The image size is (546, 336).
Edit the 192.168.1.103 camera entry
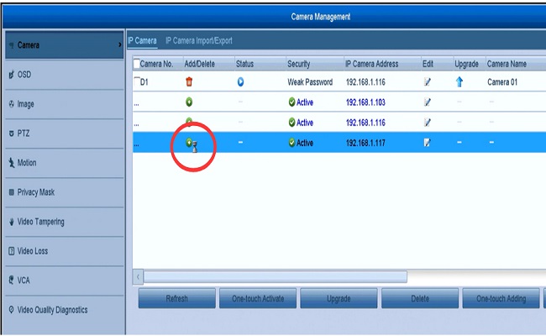[x=428, y=102]
